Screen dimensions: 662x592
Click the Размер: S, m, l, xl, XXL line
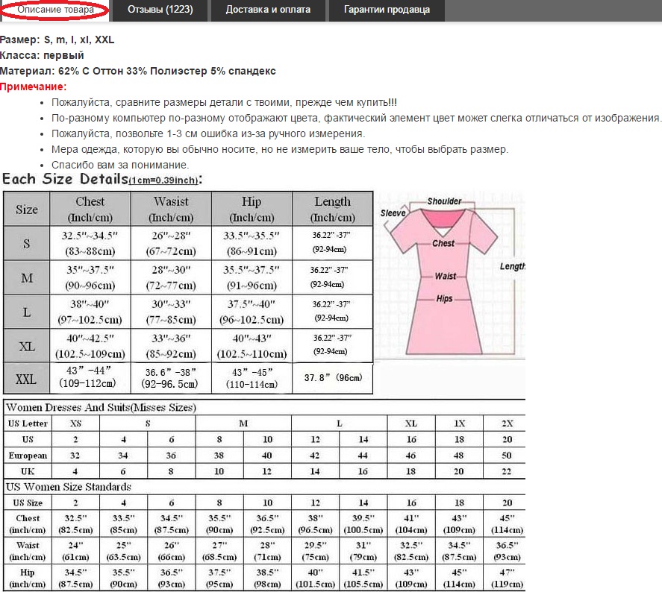(x=57, y=40)
